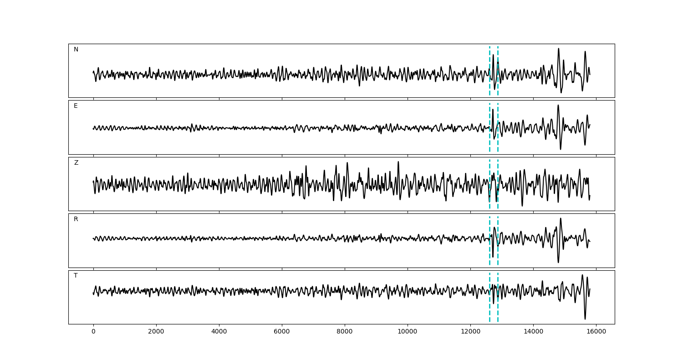The width and height of the screenshot is (683, 364).
Task: Click the tallest waveform peak in R panel
Action: click(x=561, y=219)
